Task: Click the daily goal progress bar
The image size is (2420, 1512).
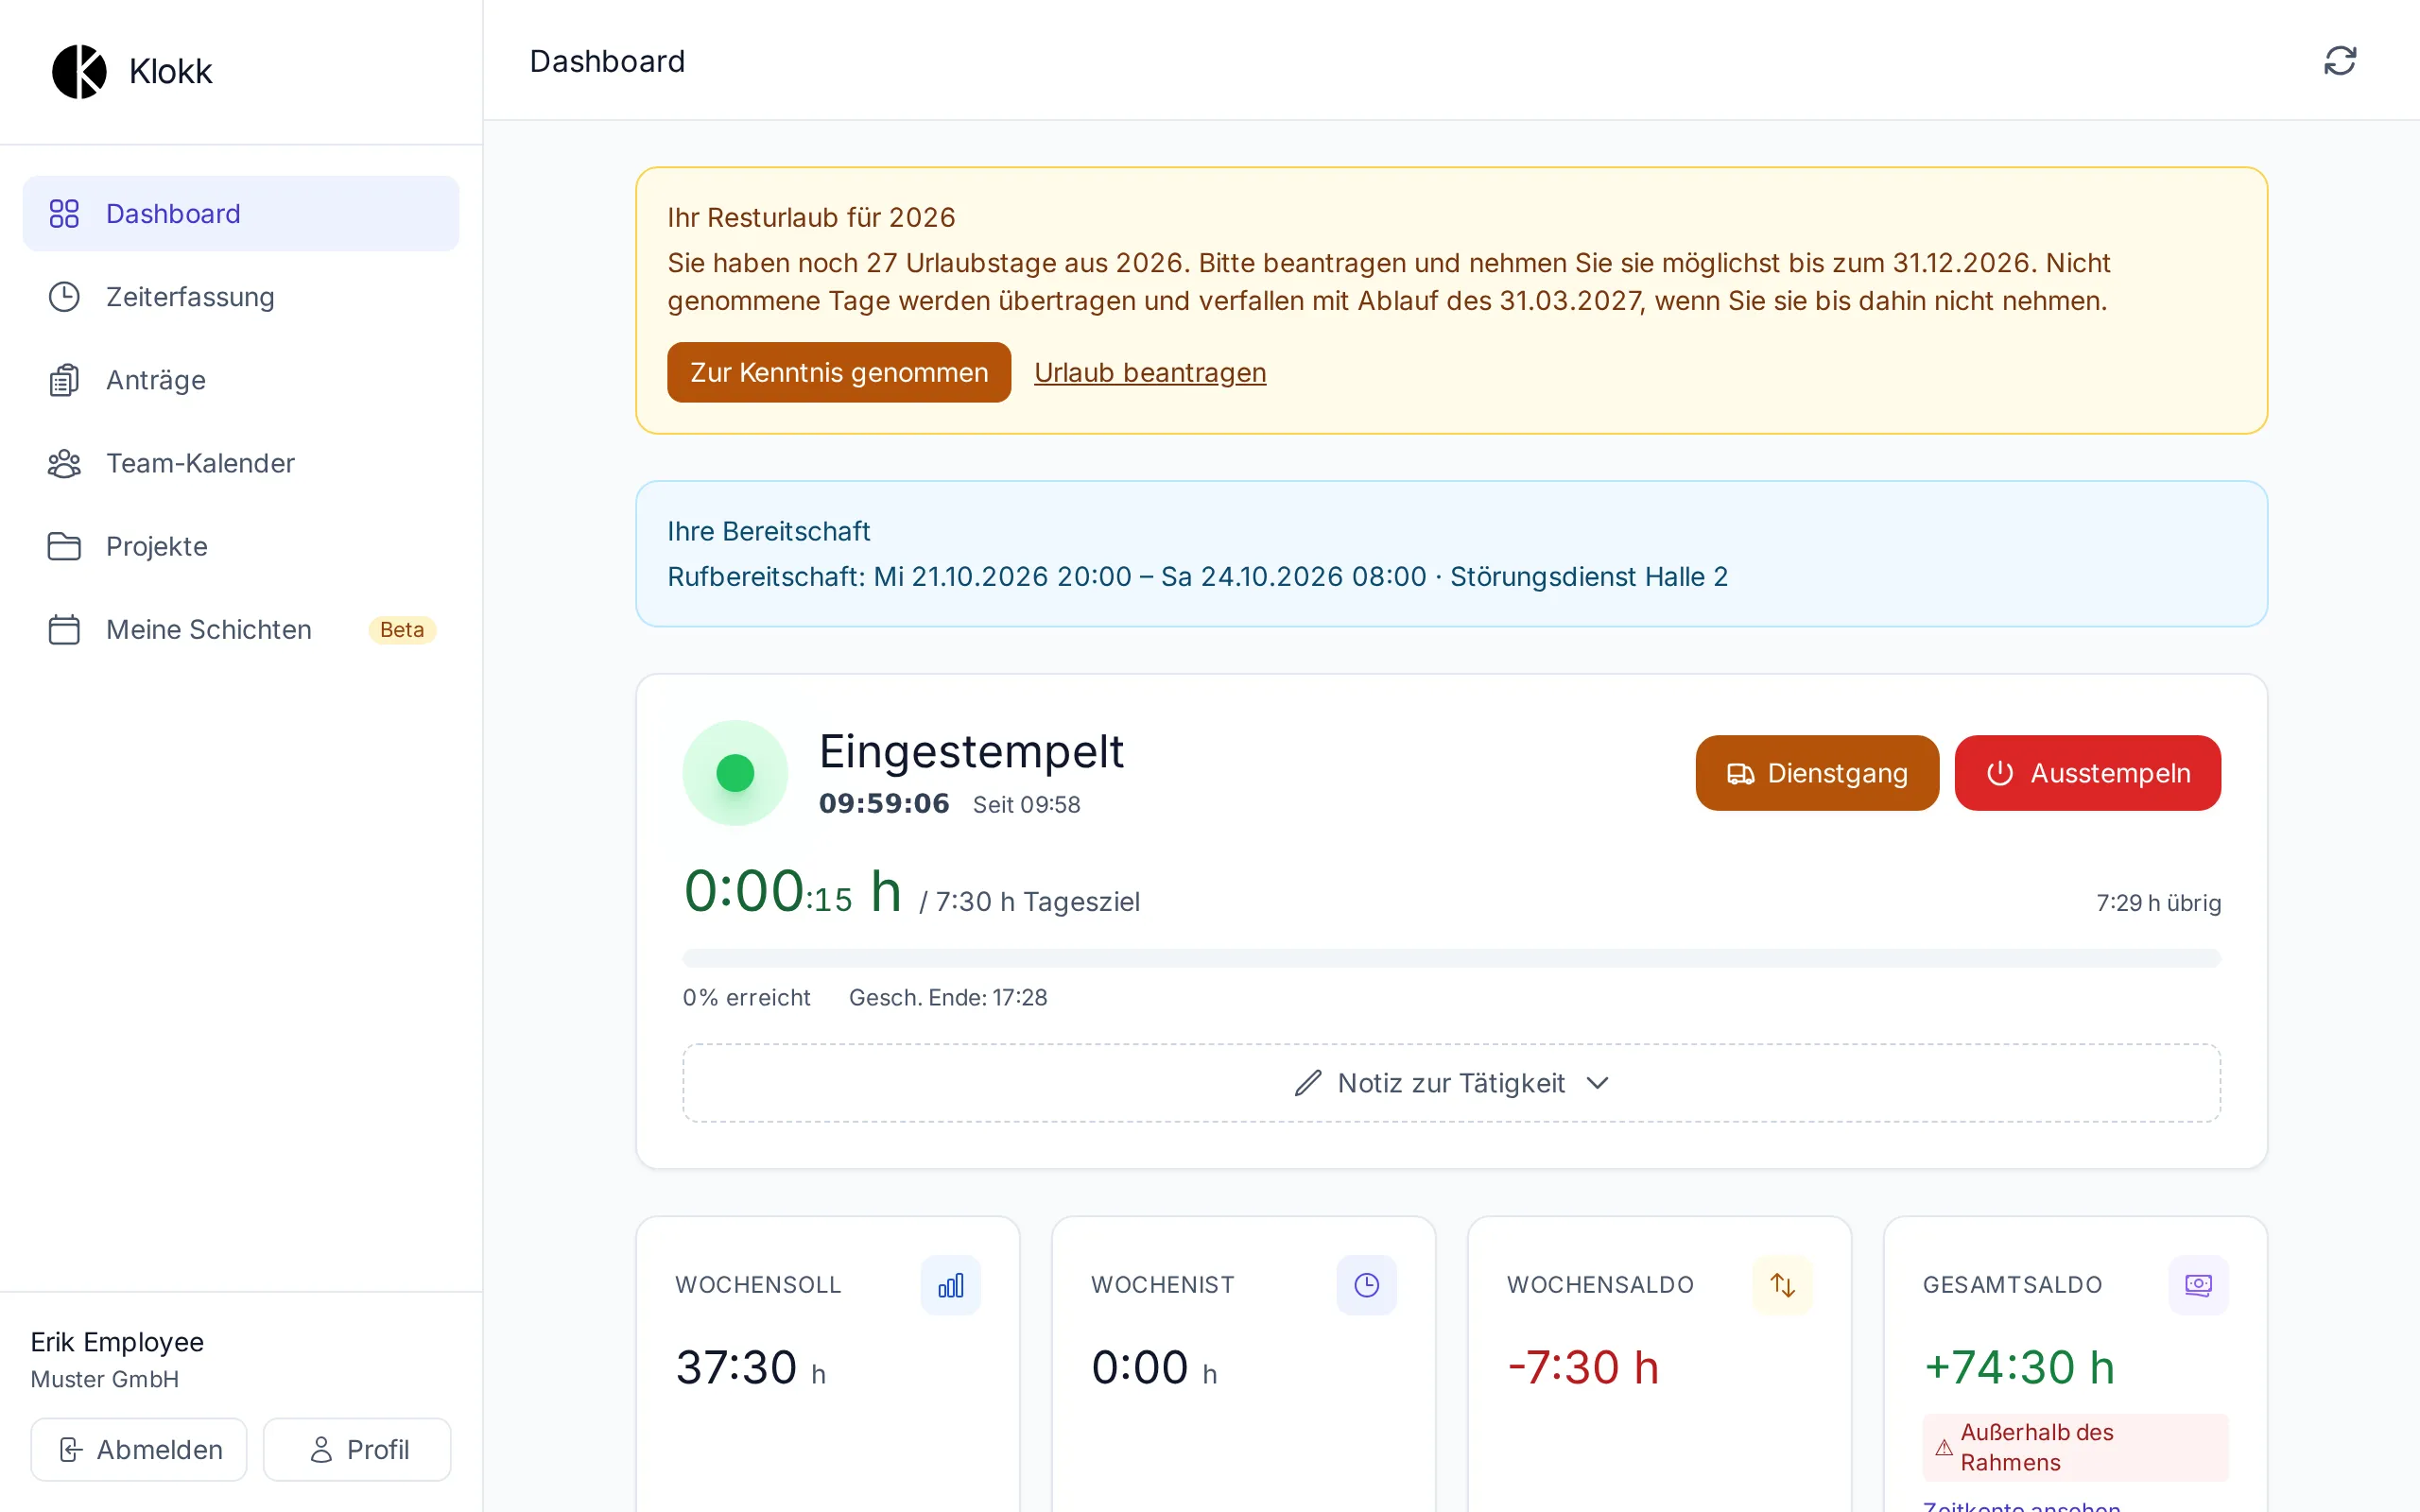Action: [x=1452, y=958]
